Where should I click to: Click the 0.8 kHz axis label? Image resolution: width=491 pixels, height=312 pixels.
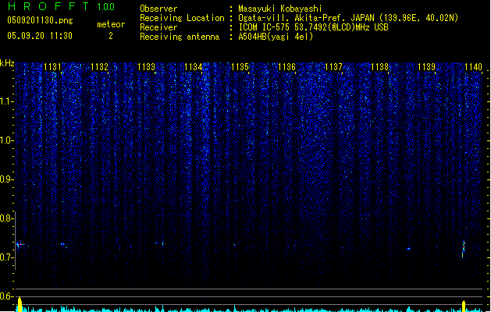(x=7, y=218)
